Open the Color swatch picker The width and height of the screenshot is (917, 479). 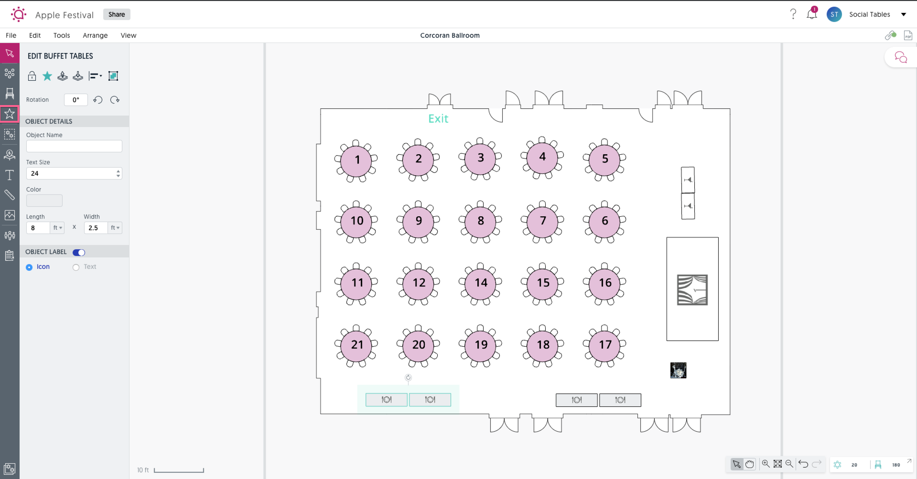(44, 200)
